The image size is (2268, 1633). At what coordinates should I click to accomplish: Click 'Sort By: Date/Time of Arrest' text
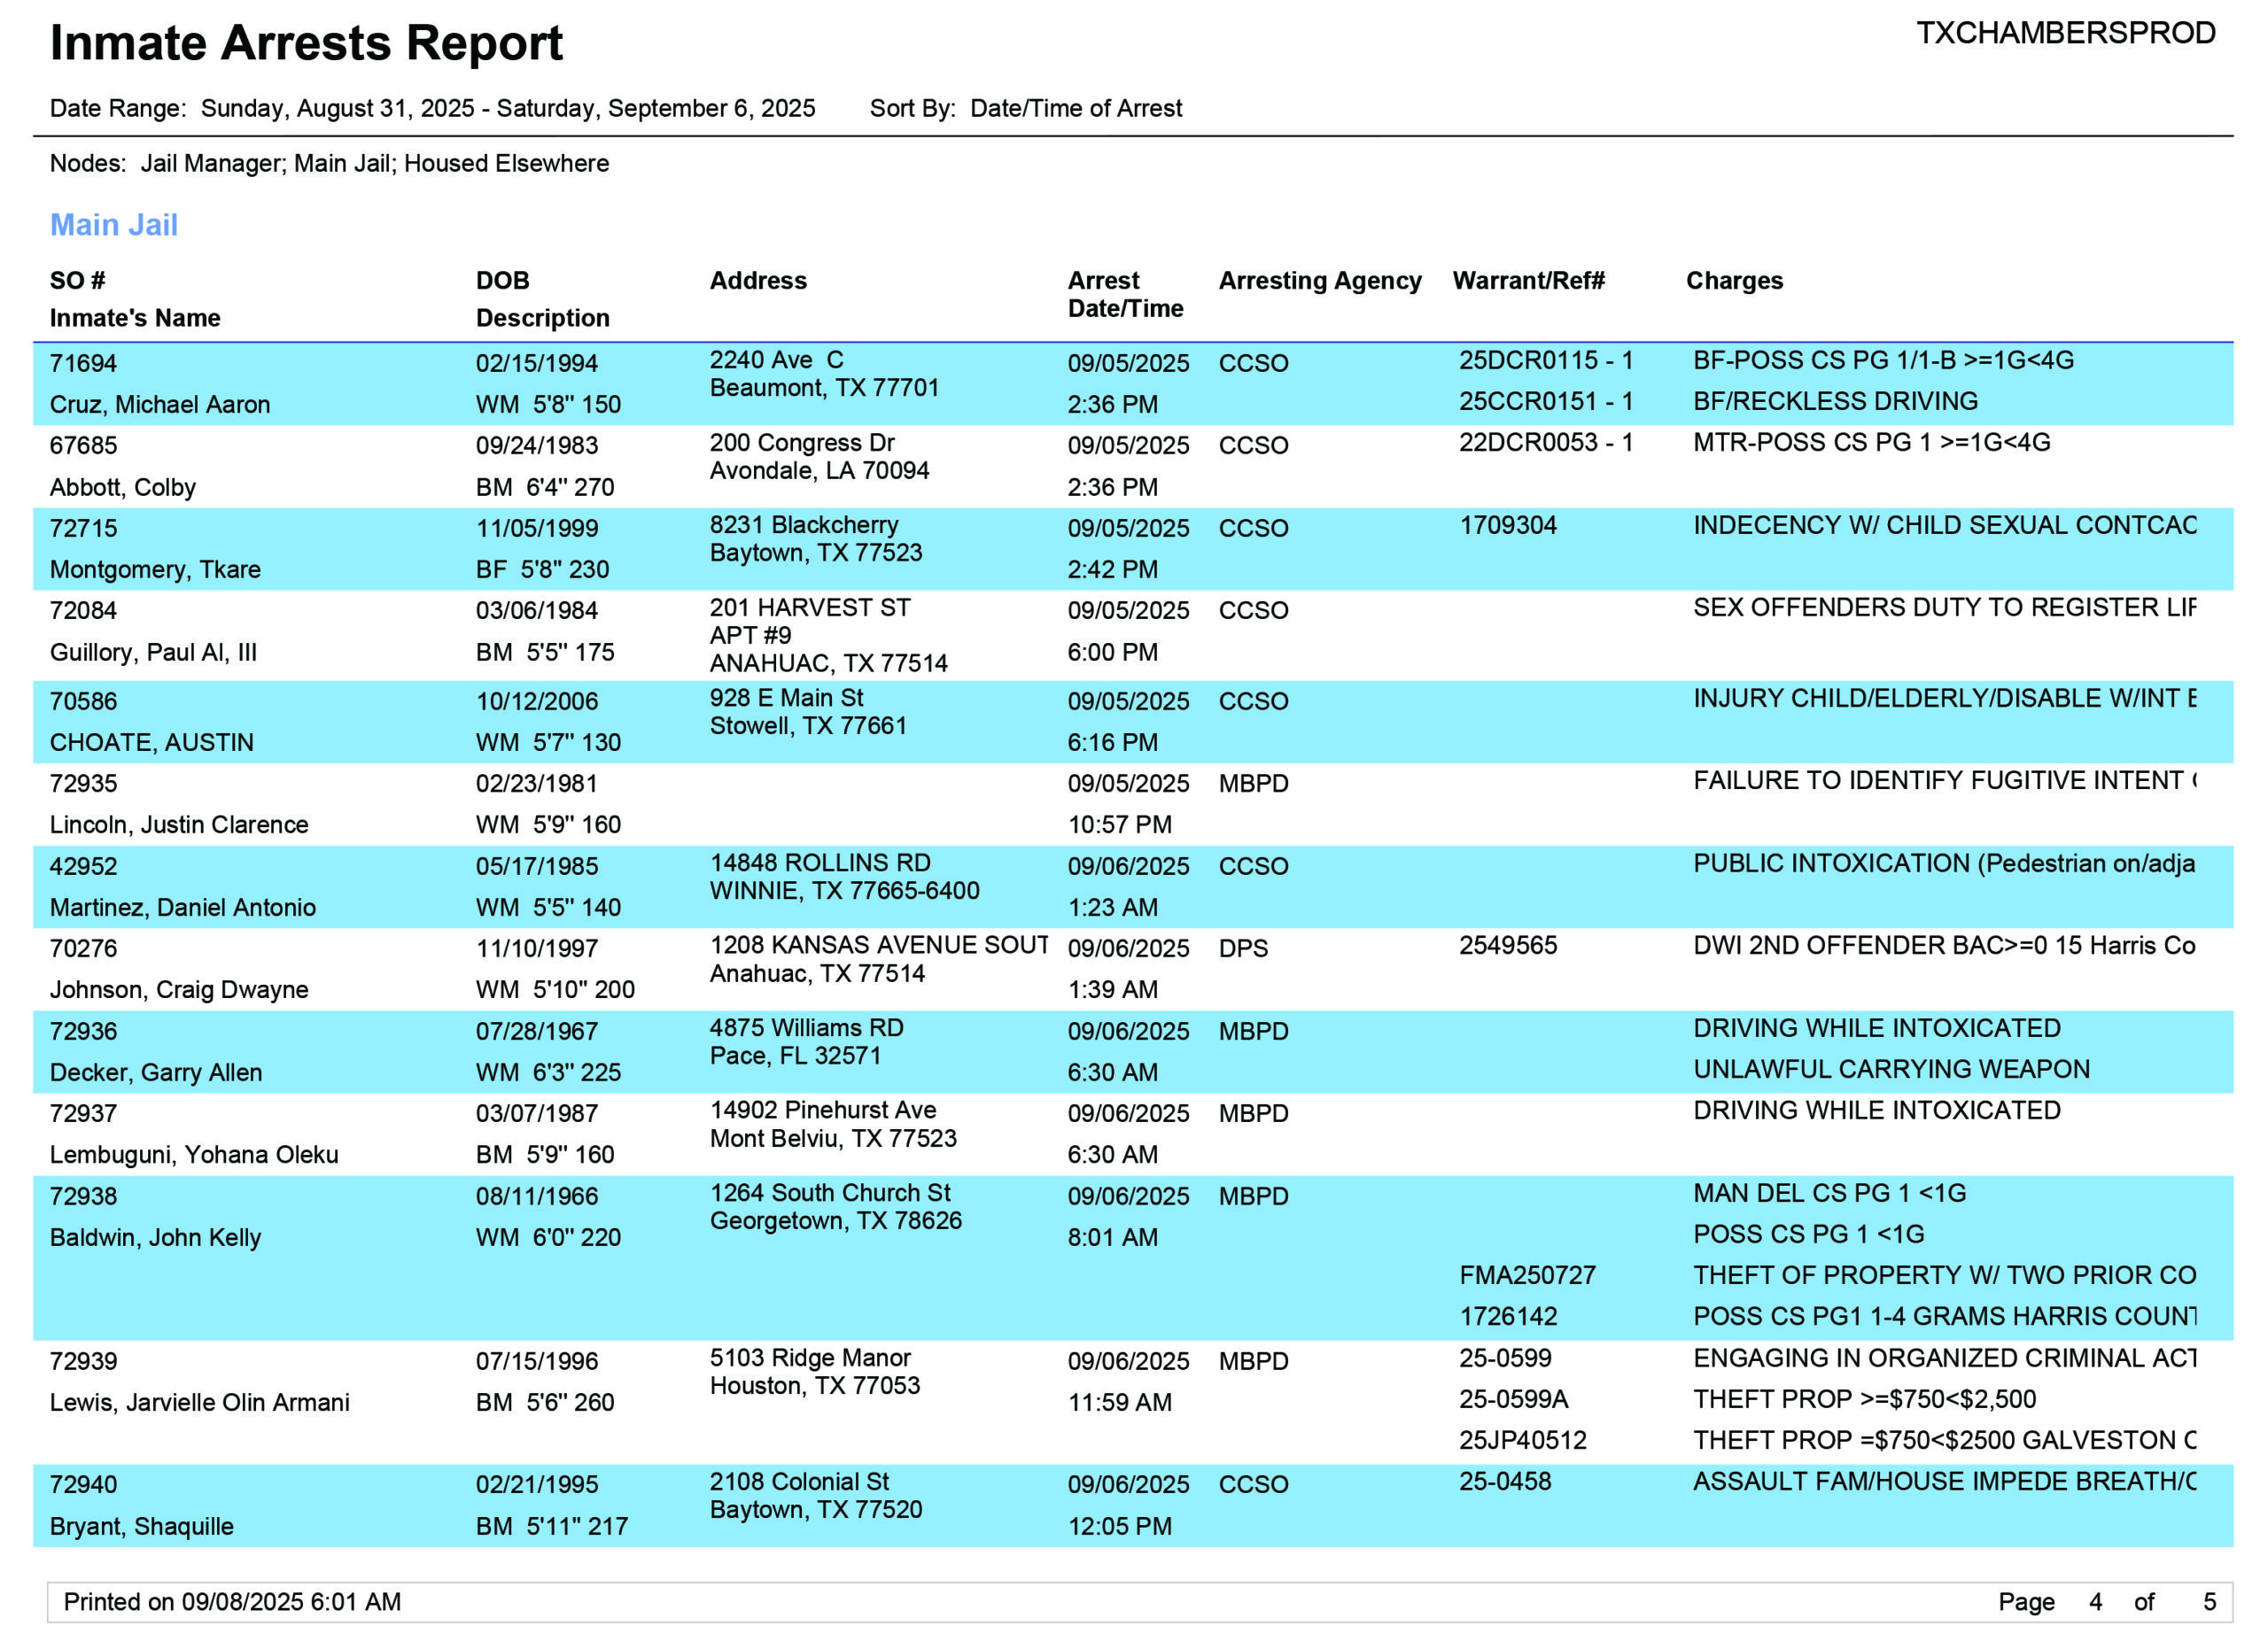(1025, 108)
